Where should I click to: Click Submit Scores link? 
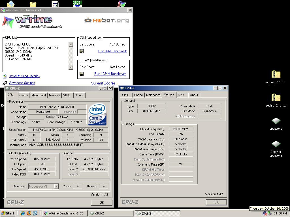[x=103, y=83]
